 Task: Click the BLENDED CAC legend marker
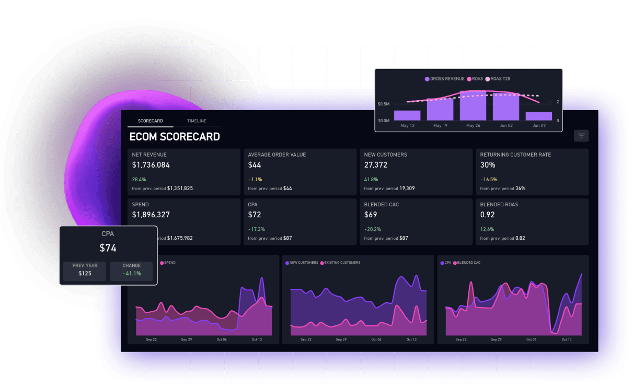(x=455, y=263)
